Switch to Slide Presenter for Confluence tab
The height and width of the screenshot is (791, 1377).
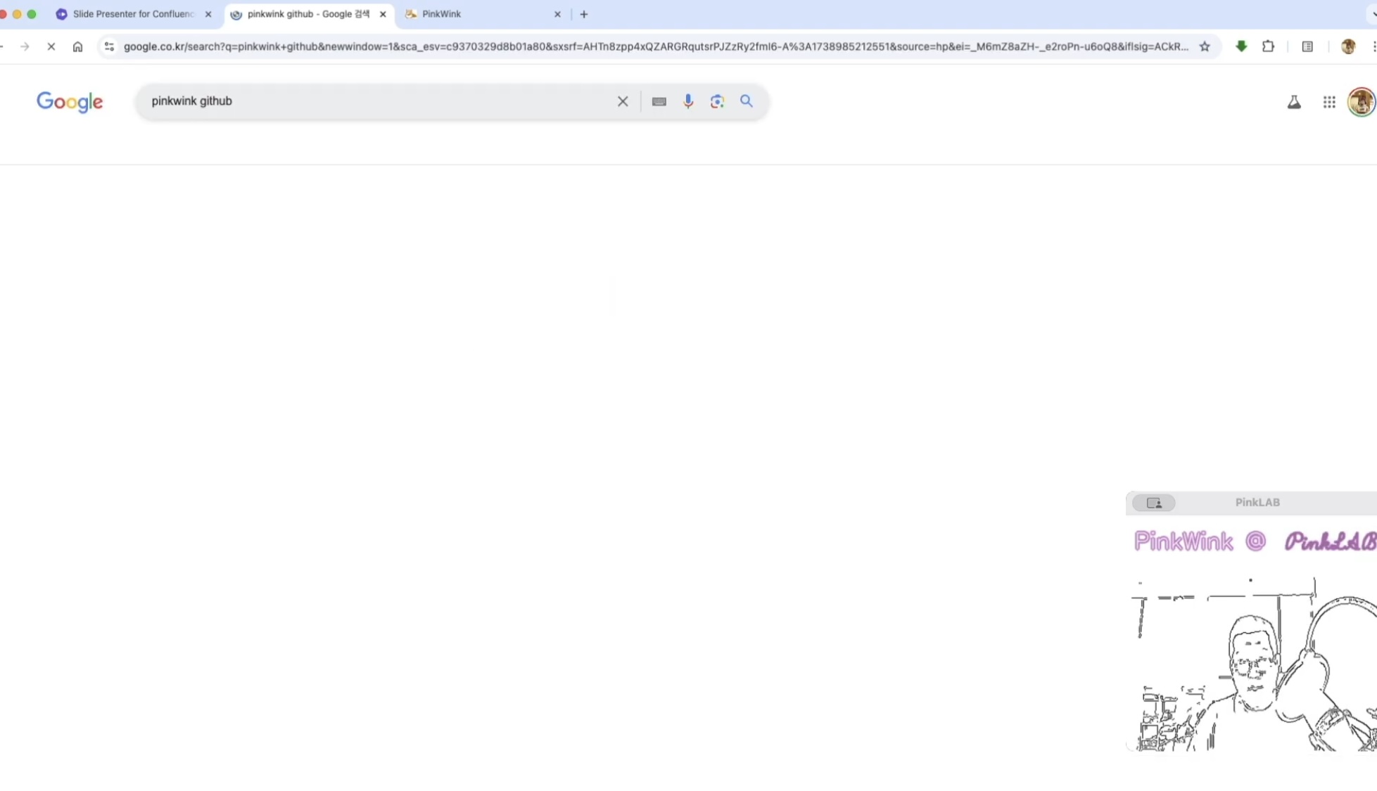130,14
